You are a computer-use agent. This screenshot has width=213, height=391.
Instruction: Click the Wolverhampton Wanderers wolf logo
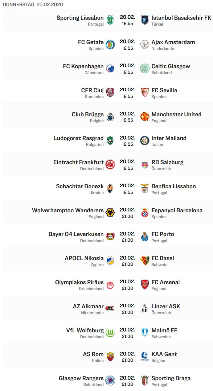pos(110,213)
